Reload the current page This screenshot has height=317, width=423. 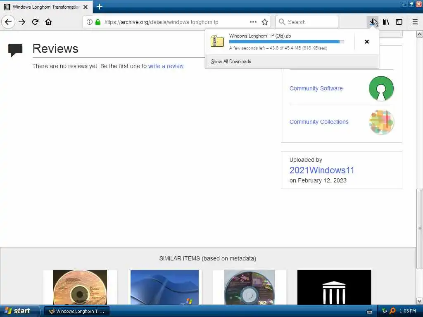pos(35,22)
